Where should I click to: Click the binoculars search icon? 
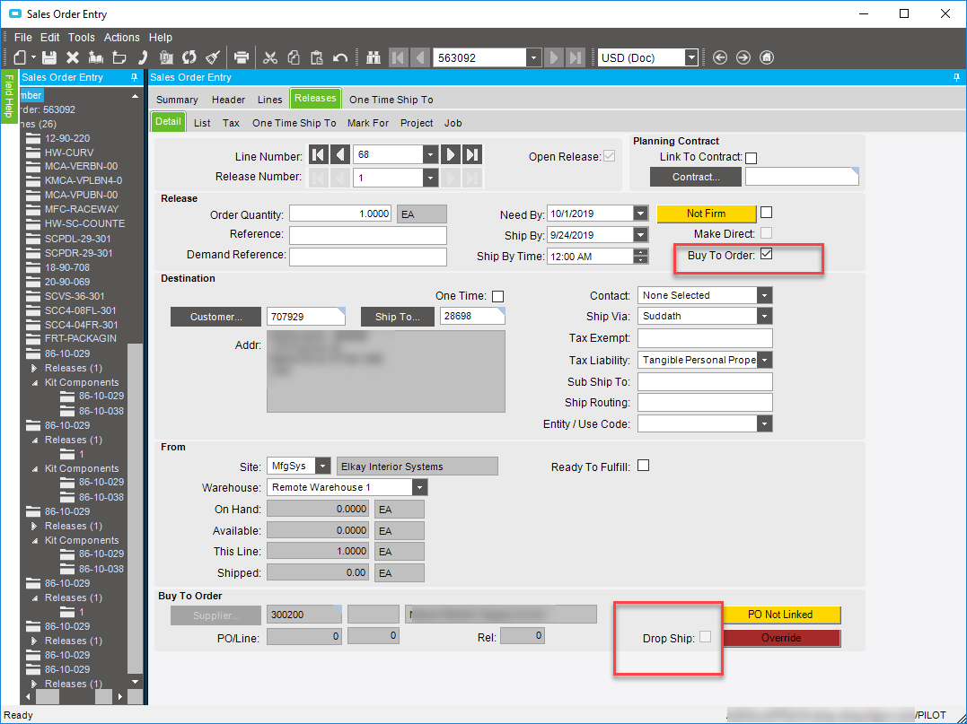pyautogui.click(x=374, y=57)
